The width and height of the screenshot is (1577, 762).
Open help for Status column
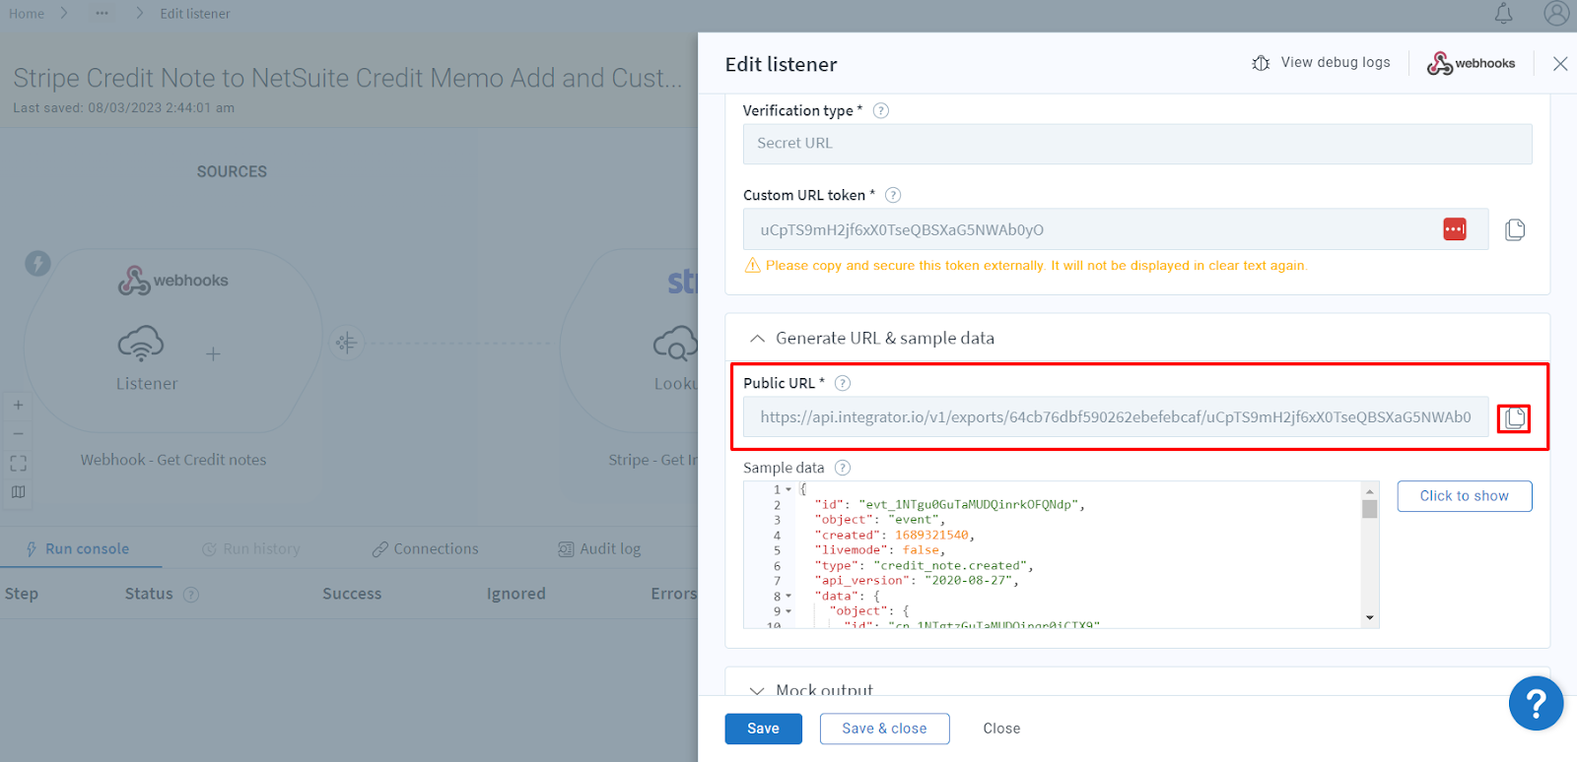191,595
